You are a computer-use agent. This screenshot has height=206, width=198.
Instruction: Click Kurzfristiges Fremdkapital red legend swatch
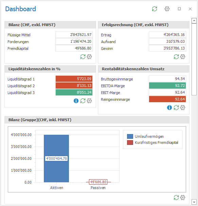pos(130,143)
